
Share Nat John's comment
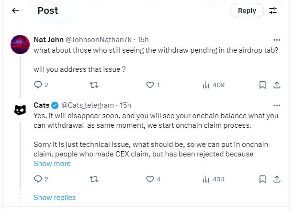(277, 85)
